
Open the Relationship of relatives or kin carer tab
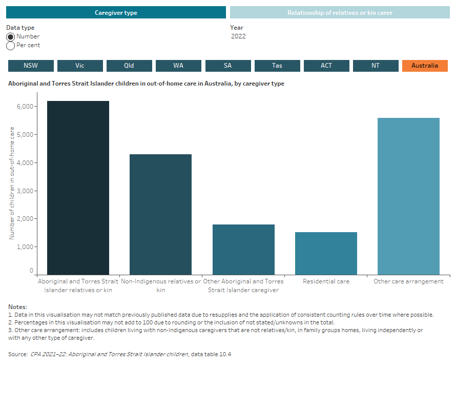(340, 12)
